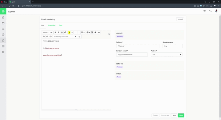The height and width of the screenshot is (120, 221).
Task: Focus the Sender's email field
Action: coord(132,55)
